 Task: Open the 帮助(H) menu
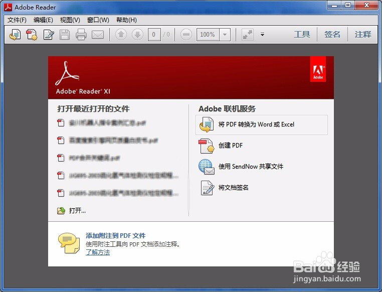pyautogui.click(x=126, y=20)
